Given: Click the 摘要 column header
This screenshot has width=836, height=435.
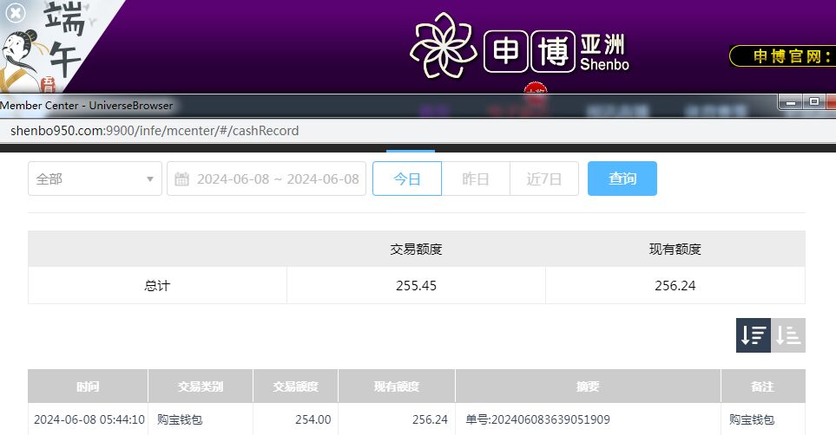Looking at the screenshot, I should tap(587, 386).
